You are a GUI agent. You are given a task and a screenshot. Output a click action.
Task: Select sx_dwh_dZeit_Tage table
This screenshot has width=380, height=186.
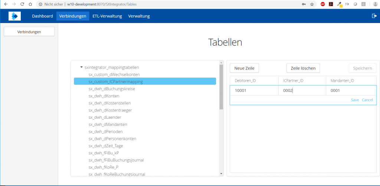coord(106,146)
